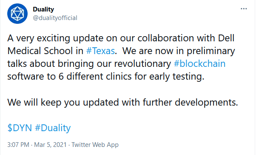Click the 3:07 PM timestamp
The height and width of the screenshot is (155, 256).
click(x=18, y=145)
